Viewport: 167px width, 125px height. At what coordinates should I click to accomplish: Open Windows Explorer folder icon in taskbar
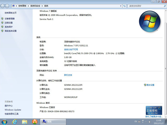tap(25, 122)
